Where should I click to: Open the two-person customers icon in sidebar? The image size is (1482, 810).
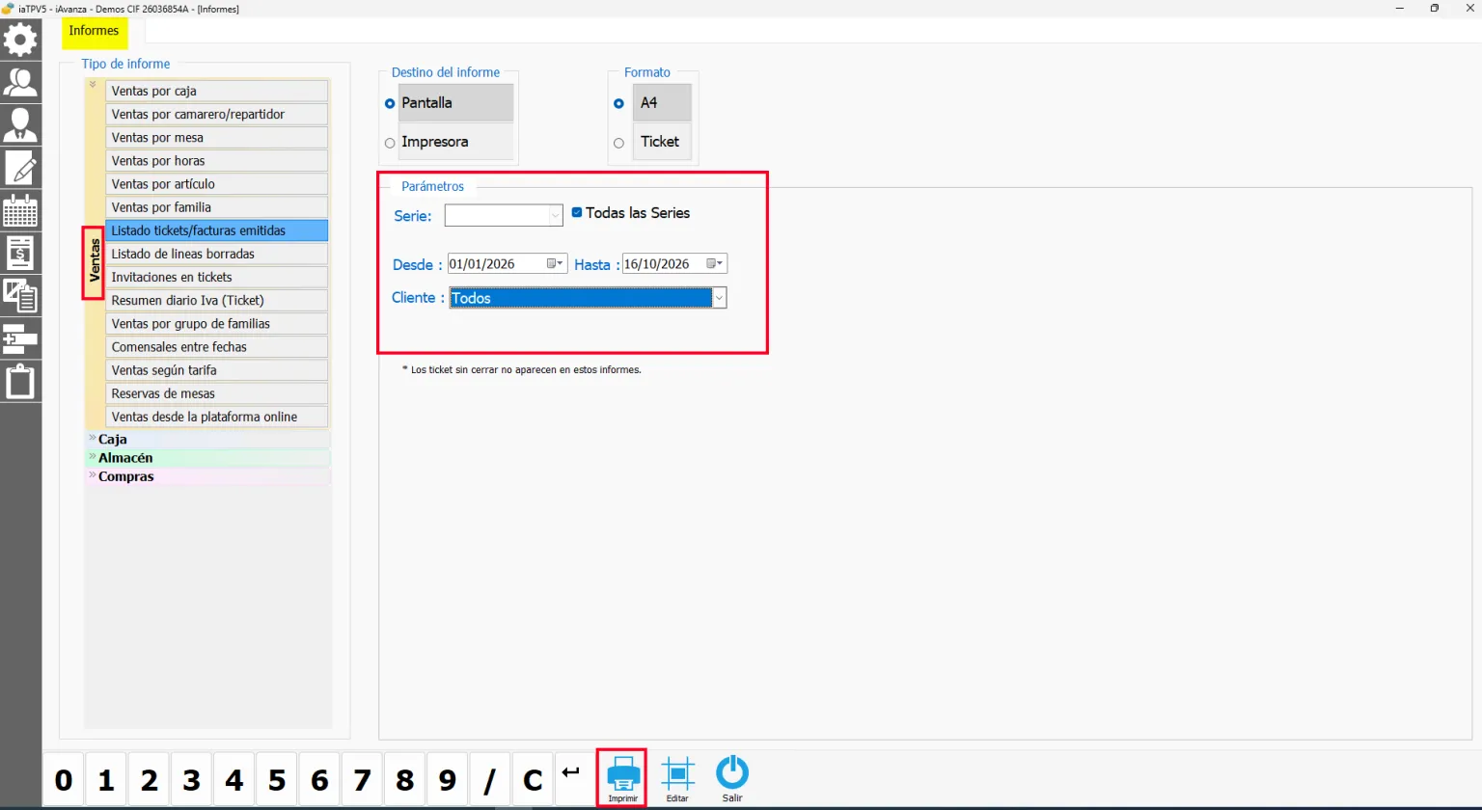click(20, 83)
